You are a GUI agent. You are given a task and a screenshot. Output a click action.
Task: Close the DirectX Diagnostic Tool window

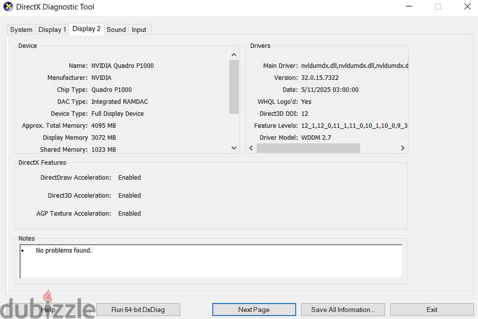coord(467,6)
